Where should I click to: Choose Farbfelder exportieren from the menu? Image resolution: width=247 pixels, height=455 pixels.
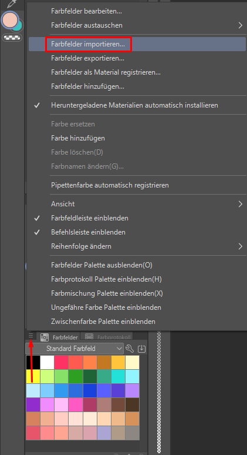[137, 58]
